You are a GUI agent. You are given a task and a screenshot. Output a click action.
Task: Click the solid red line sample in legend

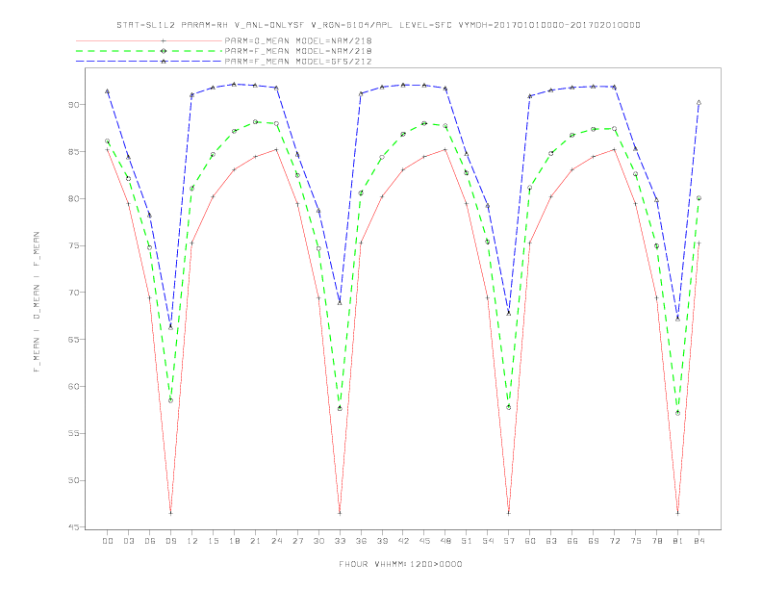point(149,40)
